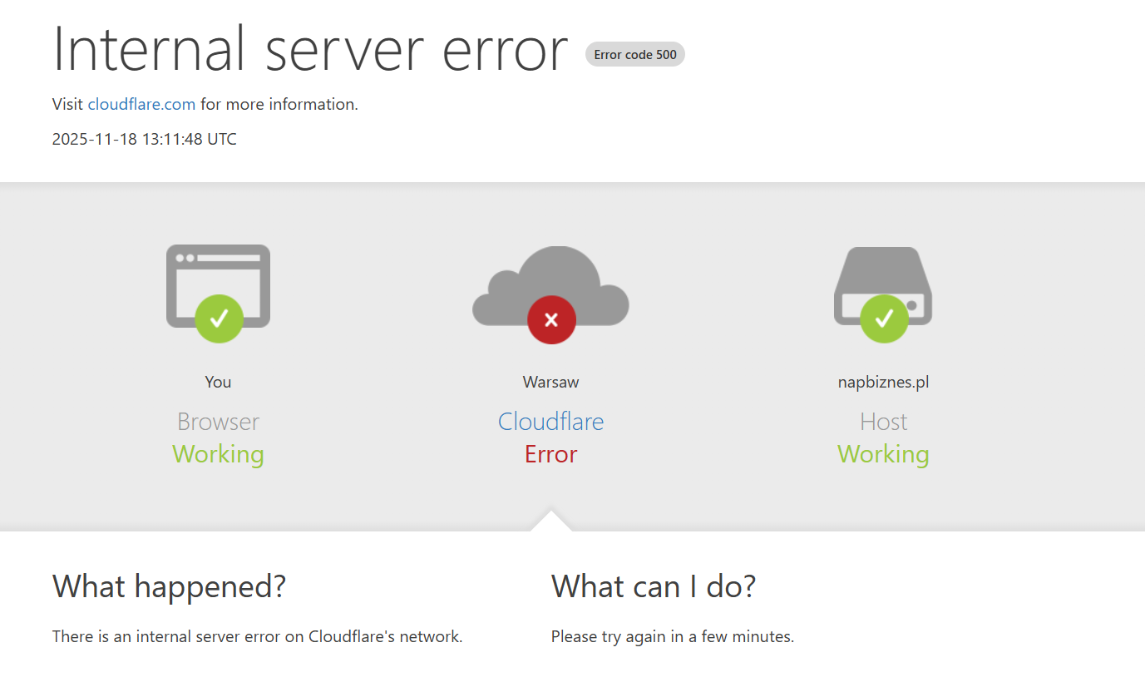Click the 2025-11-18 13:11:48 UTC timestamp

(144, 139)
